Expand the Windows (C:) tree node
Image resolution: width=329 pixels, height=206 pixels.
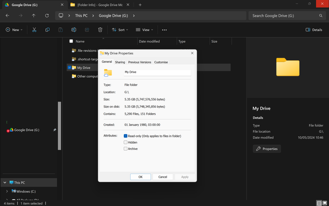coord(7,191)
